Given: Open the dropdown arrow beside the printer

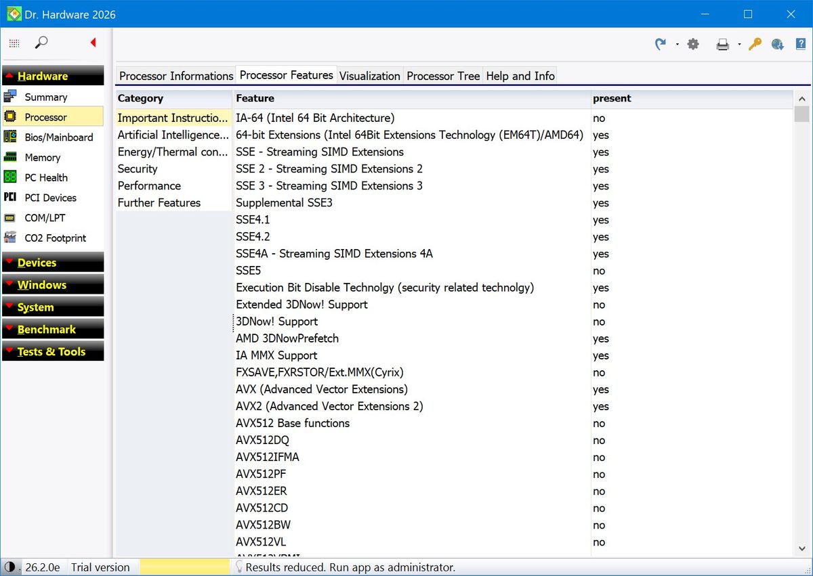Looking at the screenshot, I should coord(739,45).
